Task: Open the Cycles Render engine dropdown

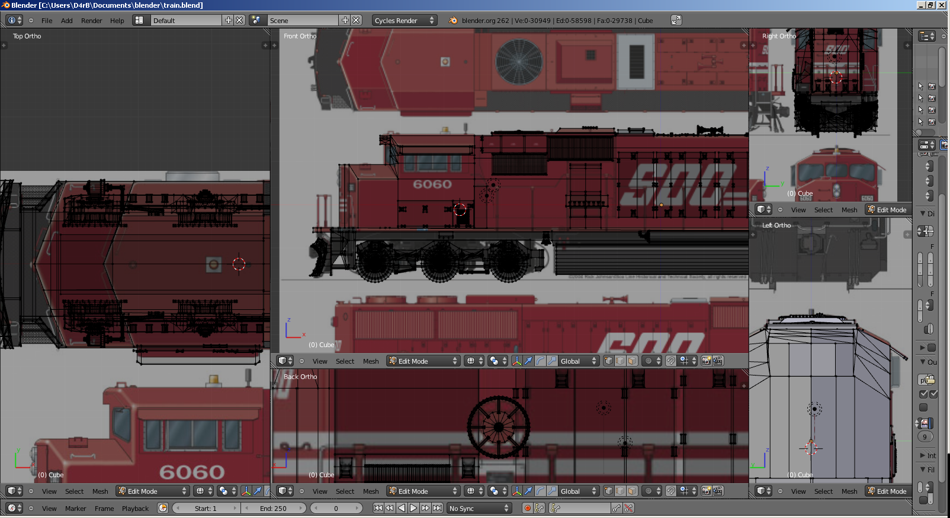Action: (405, 20)
